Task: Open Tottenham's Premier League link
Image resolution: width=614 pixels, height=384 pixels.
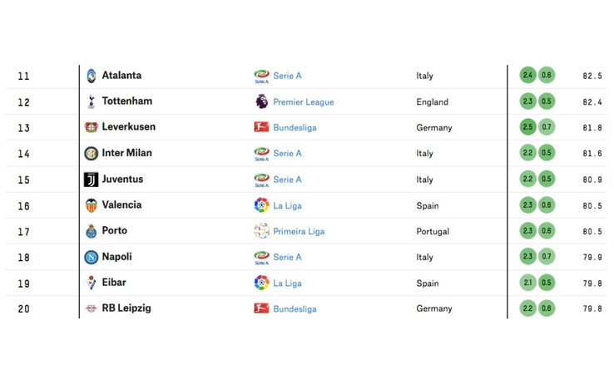Action: click(304, 102)
